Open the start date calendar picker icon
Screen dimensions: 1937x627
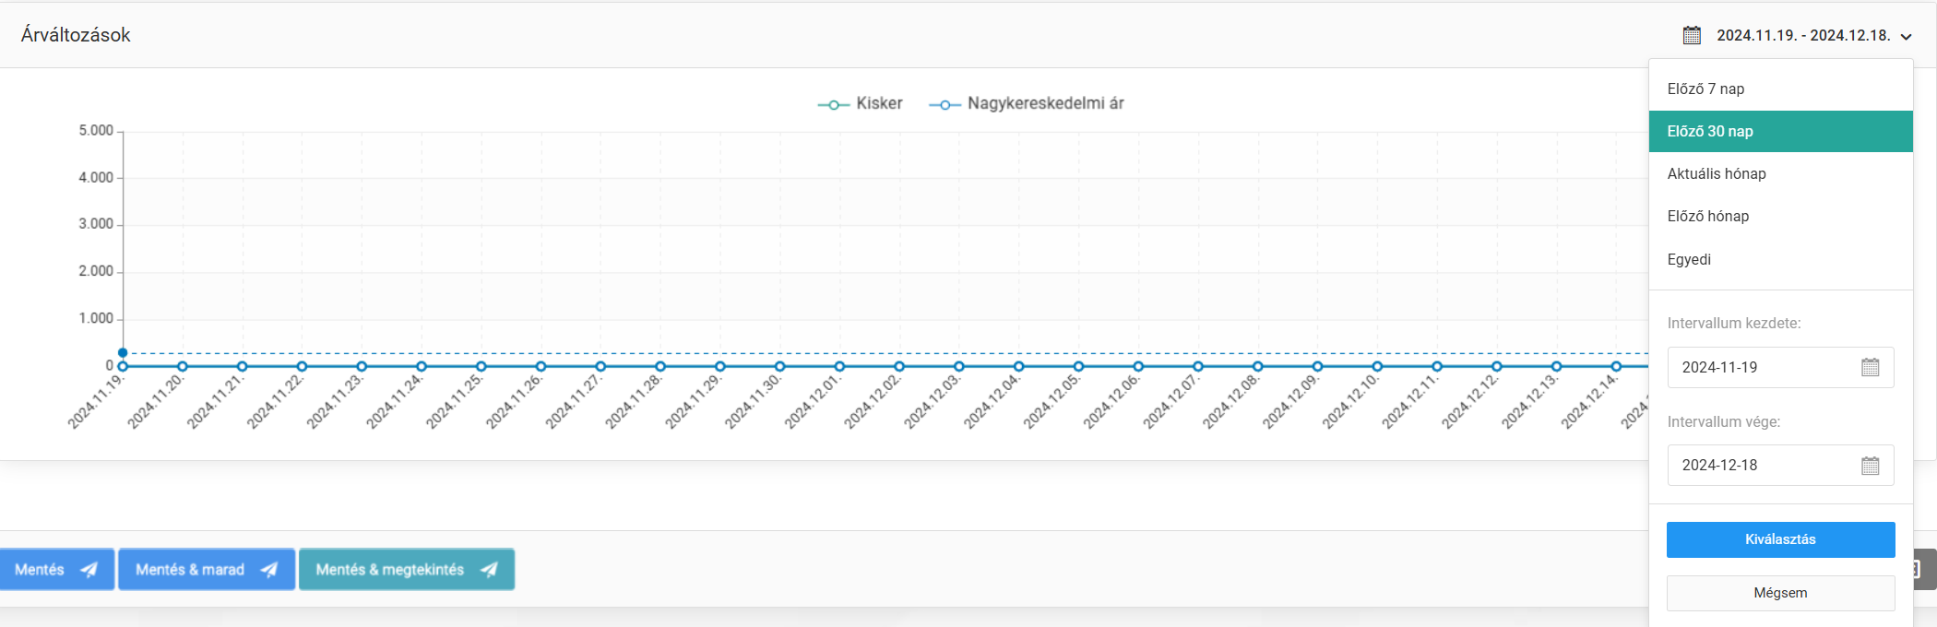(1870, 367)
